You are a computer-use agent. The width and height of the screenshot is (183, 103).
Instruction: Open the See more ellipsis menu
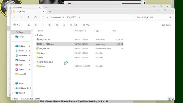pos(98,25)
